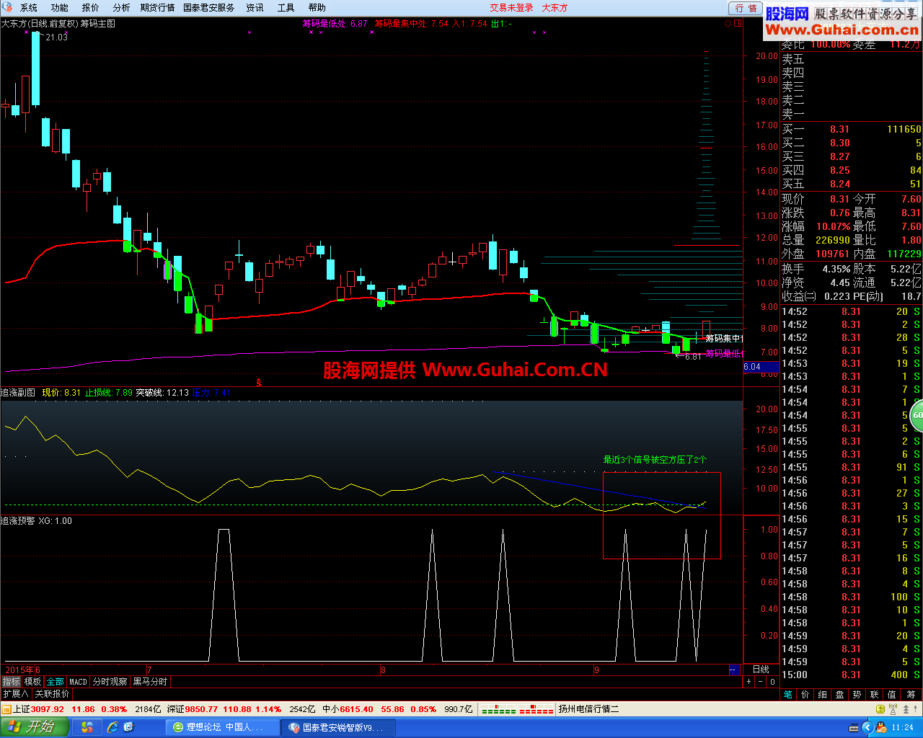
Task: Open the 工具 menu
Action: click(286, 8)
